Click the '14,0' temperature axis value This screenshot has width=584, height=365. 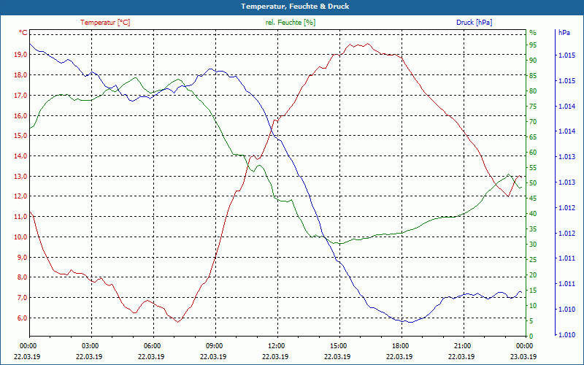[x=20, y=156]
